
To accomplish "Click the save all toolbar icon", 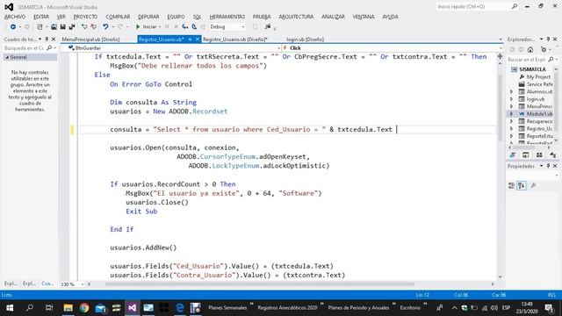I will click(72, 27).
